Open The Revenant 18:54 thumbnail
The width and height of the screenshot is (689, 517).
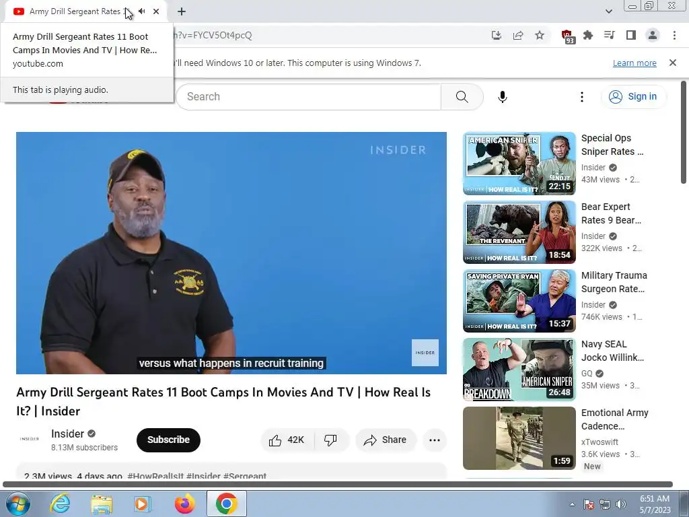click(x=519, y=232)
